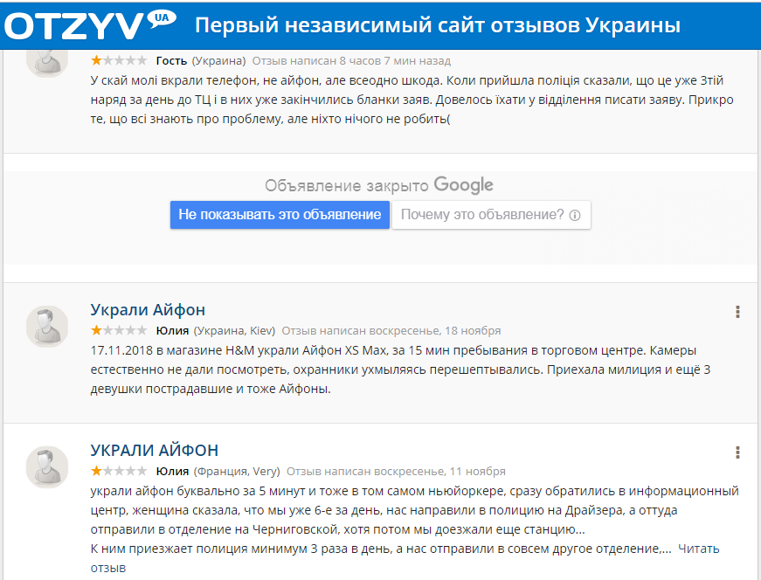Open the uppercase УКРАЛИ АЙФОН review title

[x=155, y=451]
